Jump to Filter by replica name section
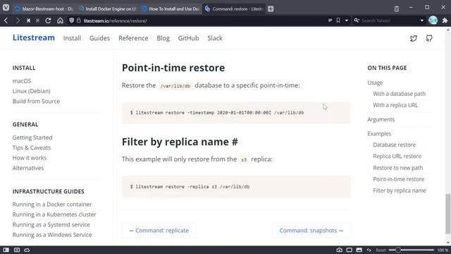Viewport: 451px width, 254px height. tap(400, 190)
